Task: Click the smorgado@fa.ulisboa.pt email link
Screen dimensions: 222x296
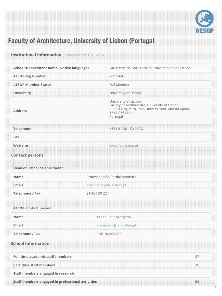Action: tap(116, 225)
